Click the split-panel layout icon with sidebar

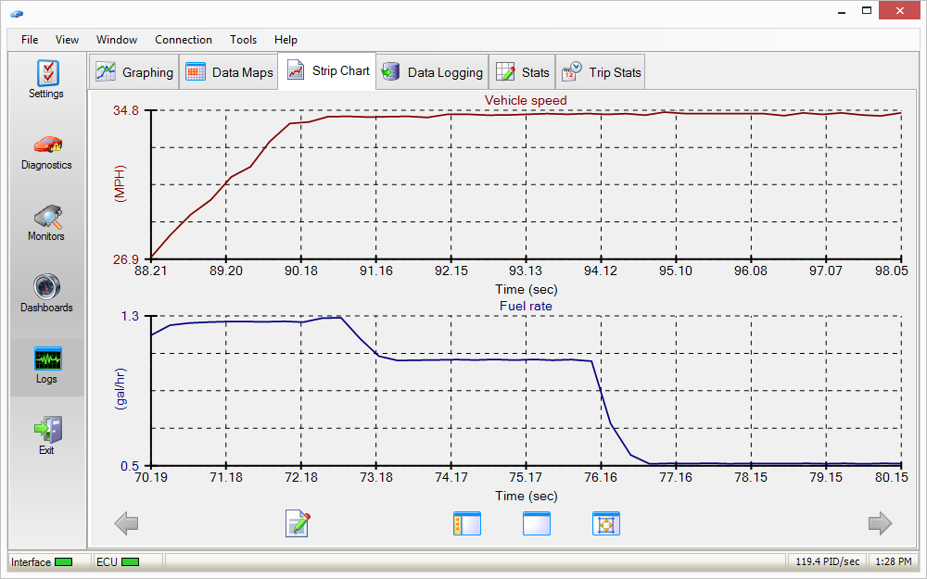(466, 523)
